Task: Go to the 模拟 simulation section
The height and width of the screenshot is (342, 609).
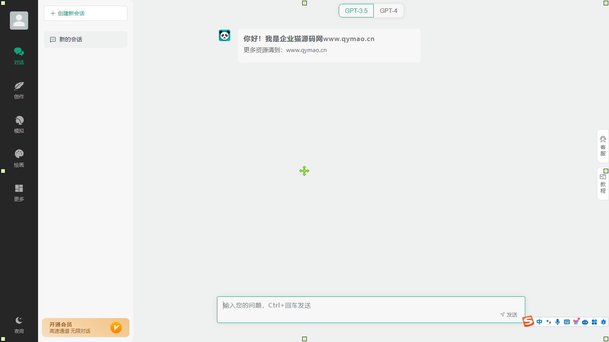Action: pyautogui.click(x=19, y=124)
